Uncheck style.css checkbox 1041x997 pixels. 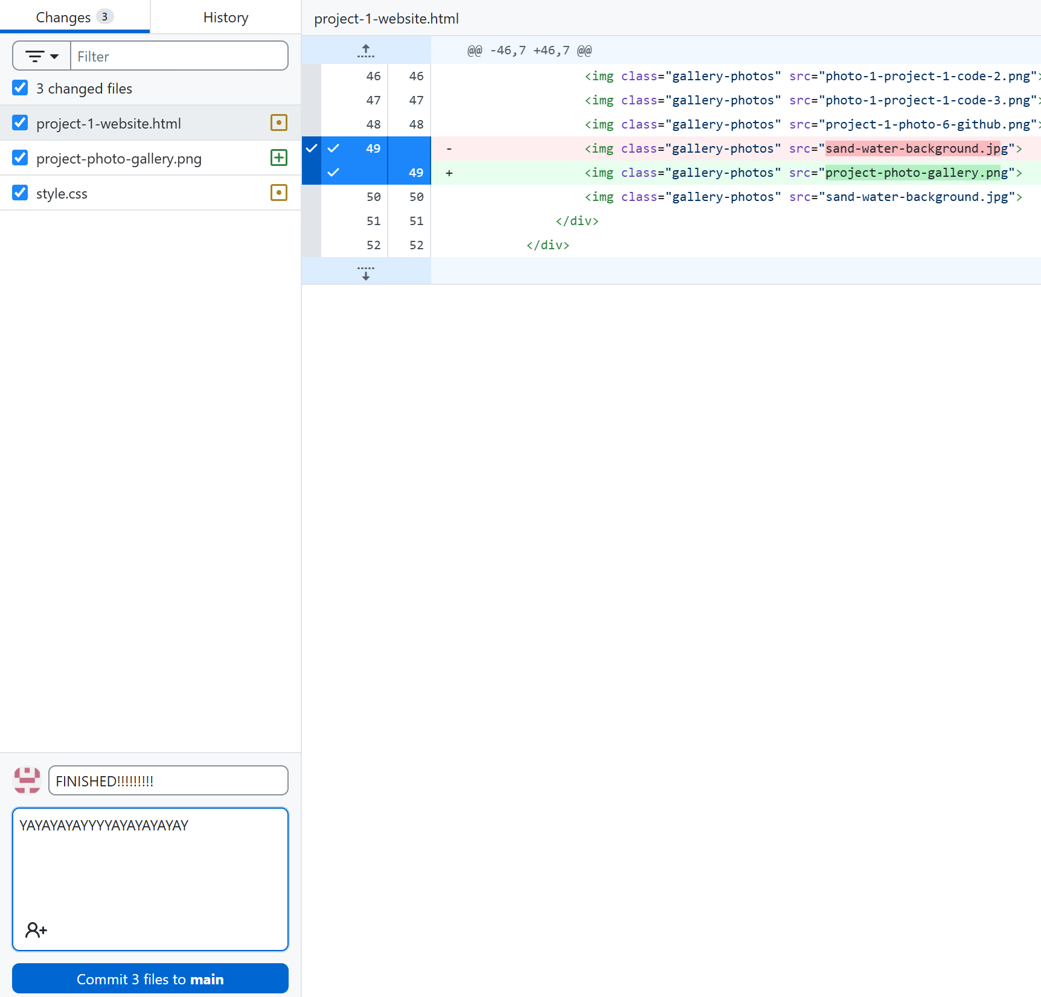(x=20, y=193)
